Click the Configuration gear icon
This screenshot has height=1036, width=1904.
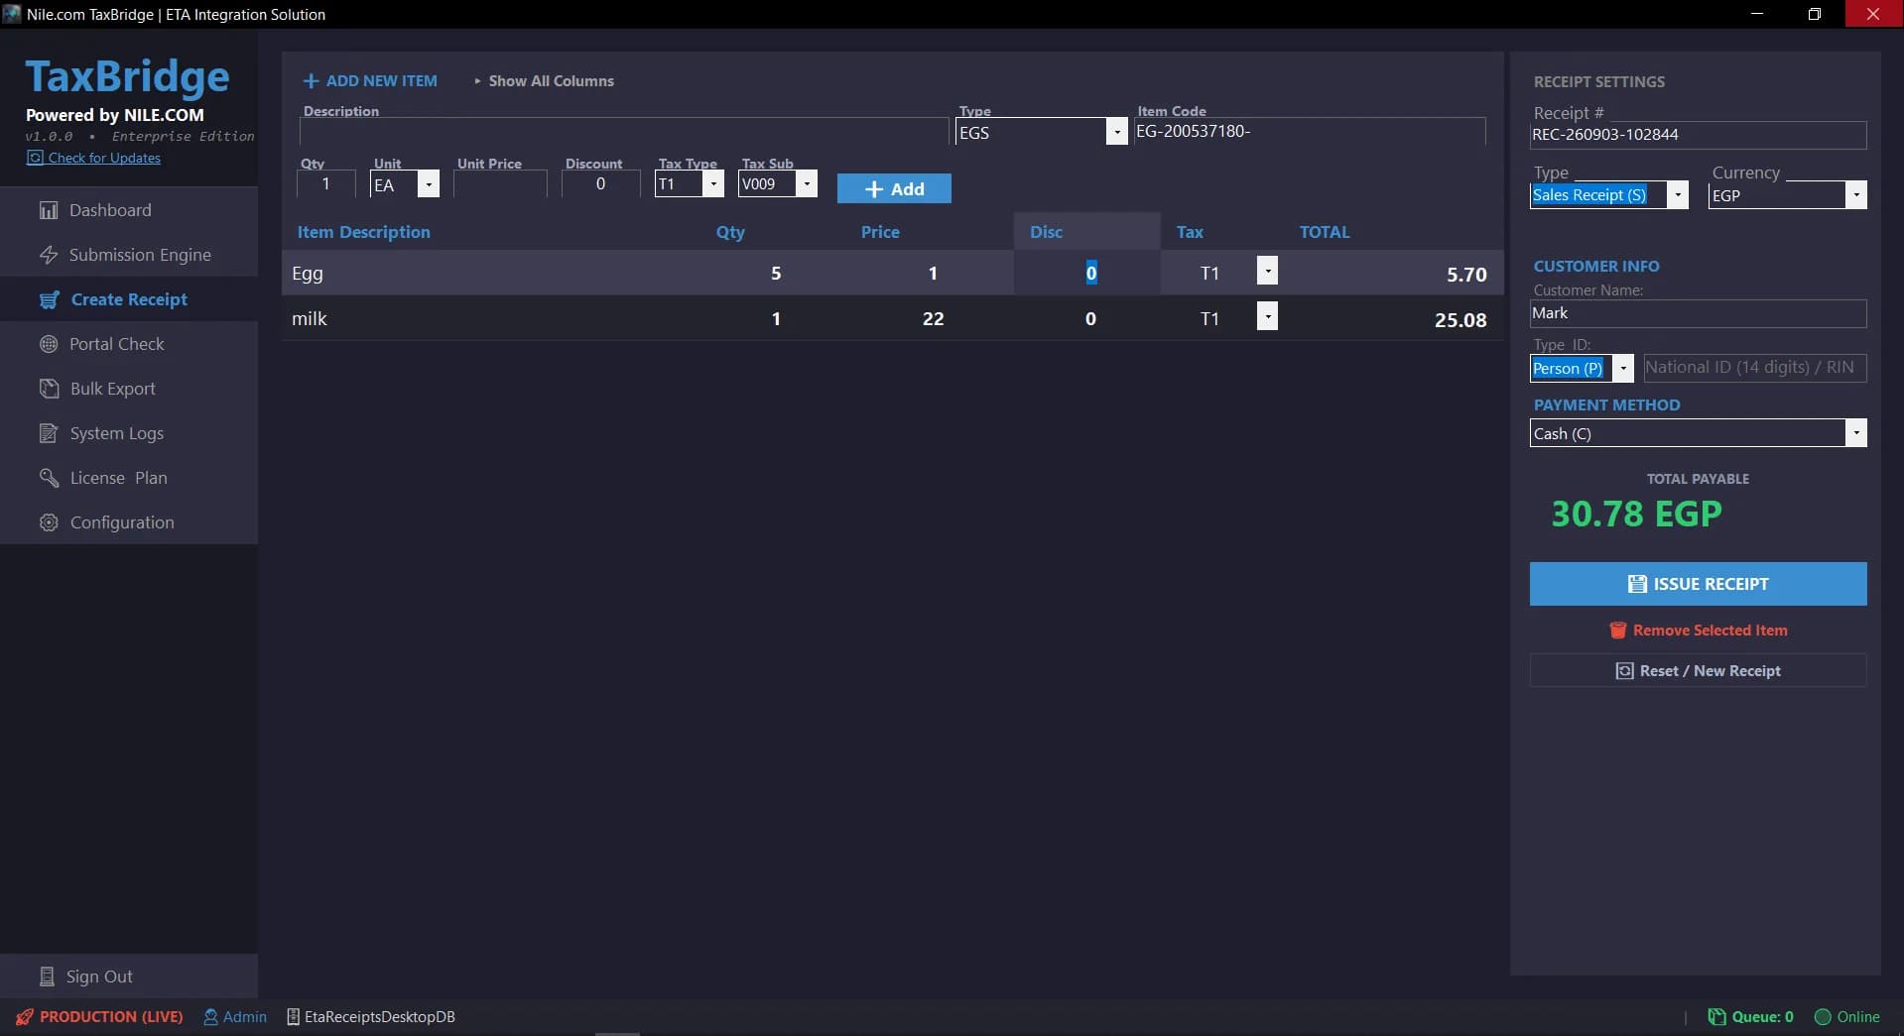point(48,522)
